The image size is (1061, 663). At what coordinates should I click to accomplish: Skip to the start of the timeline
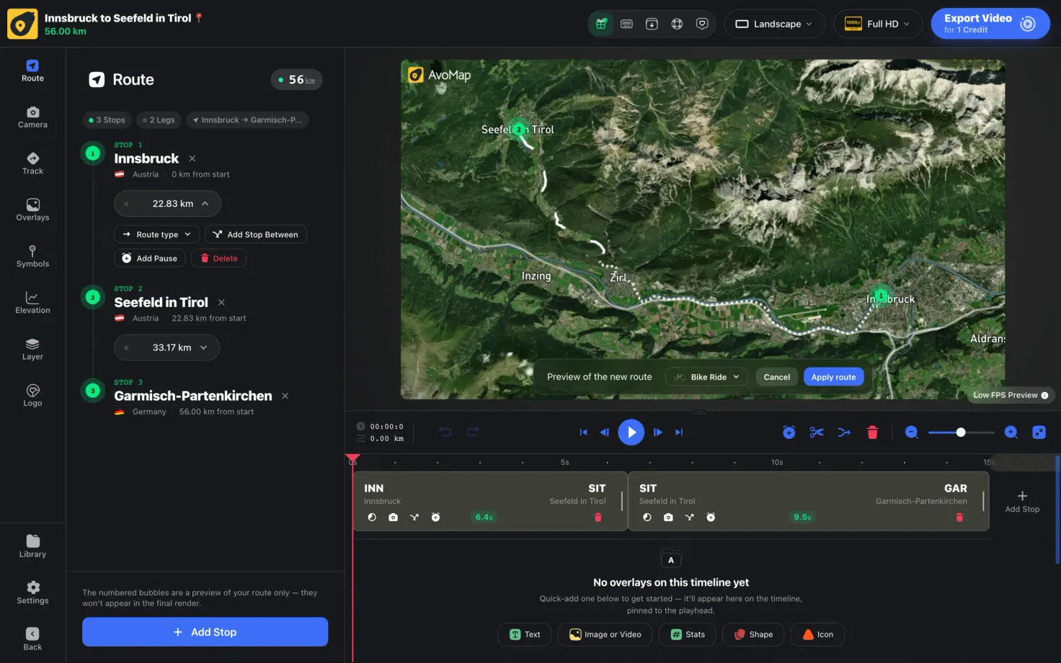583,432
